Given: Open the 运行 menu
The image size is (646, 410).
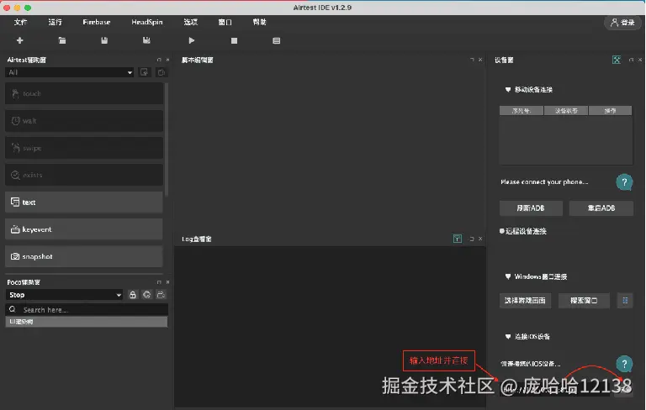Looking at the screenshot, I should [55, 22].
